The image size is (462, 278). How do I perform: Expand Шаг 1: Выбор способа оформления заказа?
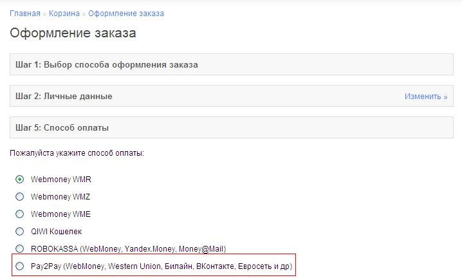pyautogui.click(x=107, y=65)
